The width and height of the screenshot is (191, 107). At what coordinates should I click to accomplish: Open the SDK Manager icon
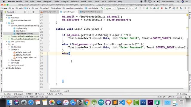181,8
